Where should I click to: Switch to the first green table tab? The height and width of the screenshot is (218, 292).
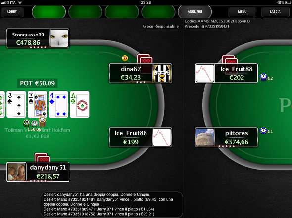49,12
